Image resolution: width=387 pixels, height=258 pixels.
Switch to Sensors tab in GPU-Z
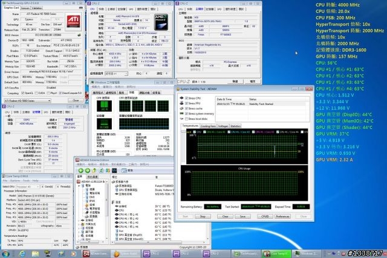tap(25, 8)
